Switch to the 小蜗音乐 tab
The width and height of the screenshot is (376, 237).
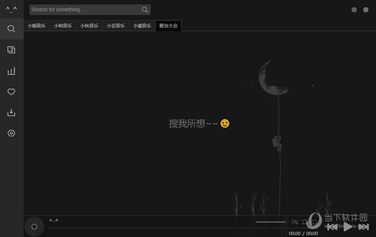tap(36, 26)
